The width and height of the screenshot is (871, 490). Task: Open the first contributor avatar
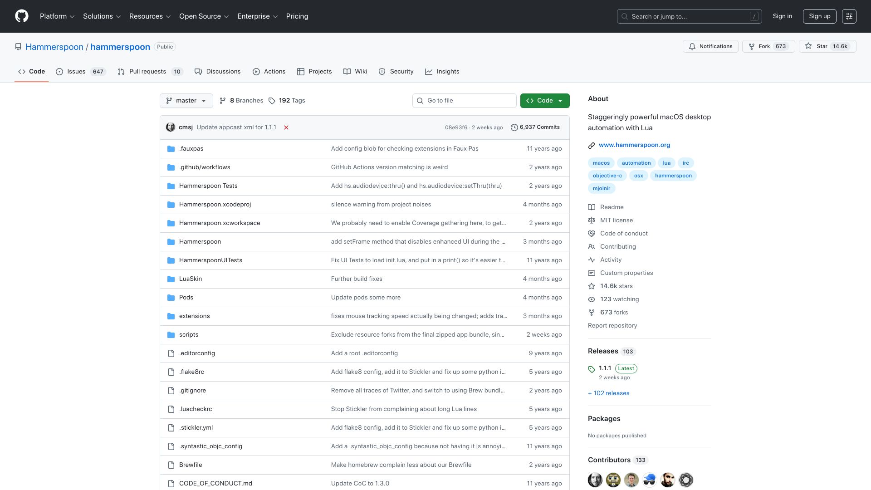pos(595,480)
